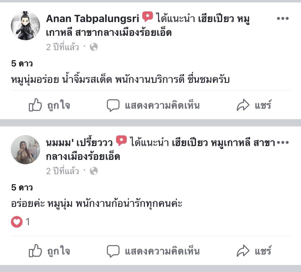Screen dimensions: 301x272
Task: Open Anan Tabpalungsri's profile picture
Action: 25,26
